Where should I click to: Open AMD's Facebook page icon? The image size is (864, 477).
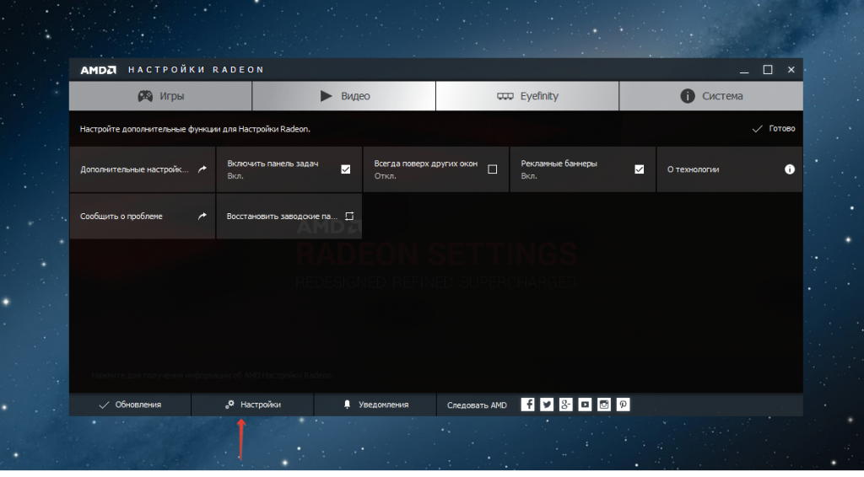click(x=528, y=405)
